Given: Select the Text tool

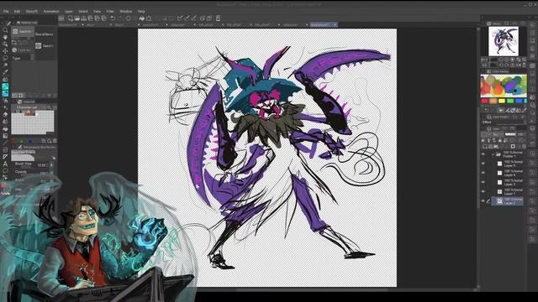Looking at the screenshot, I should [x=5, y=164].
